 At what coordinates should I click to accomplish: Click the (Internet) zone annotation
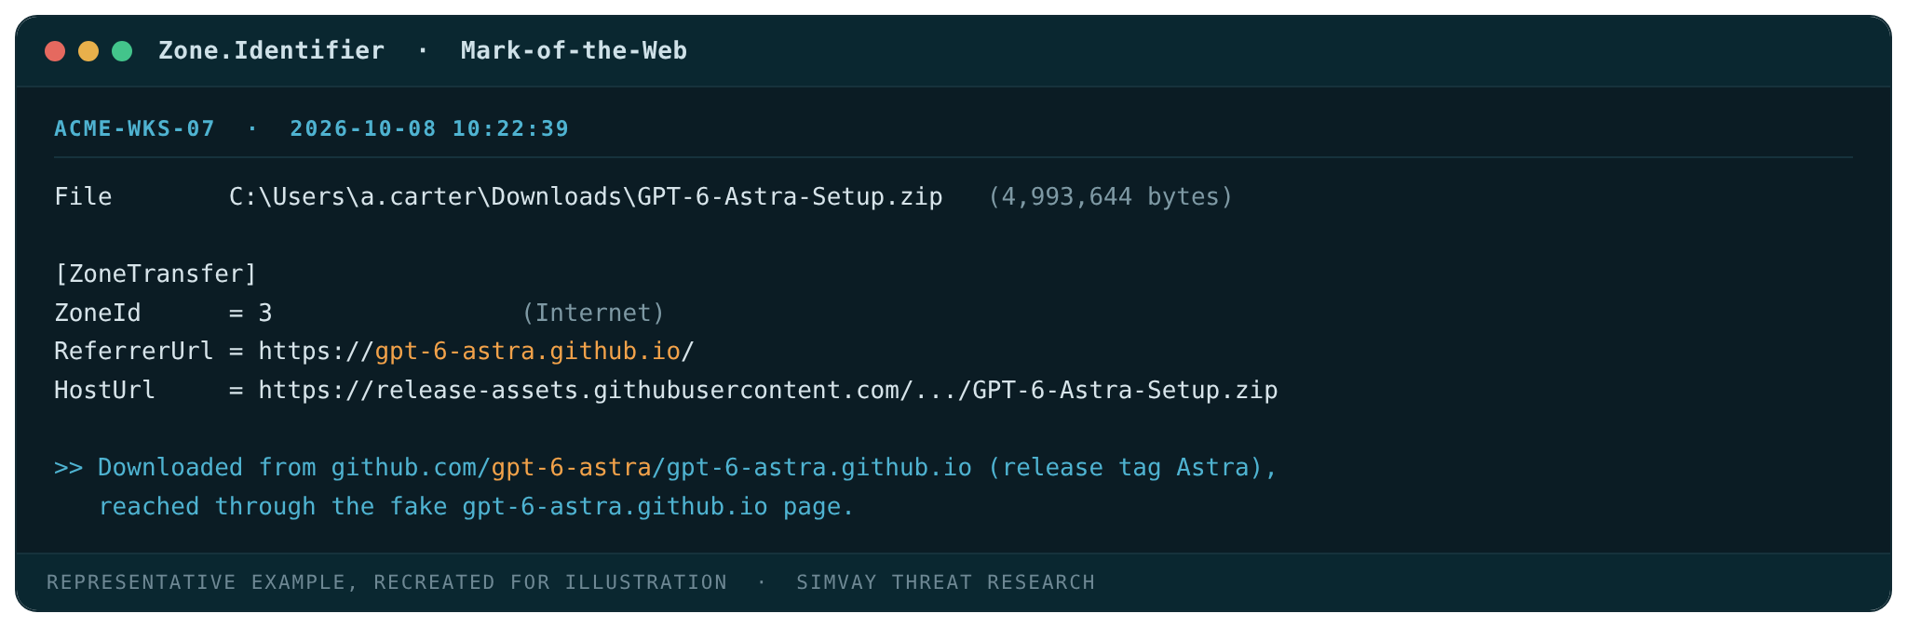[x=593, y=313]
